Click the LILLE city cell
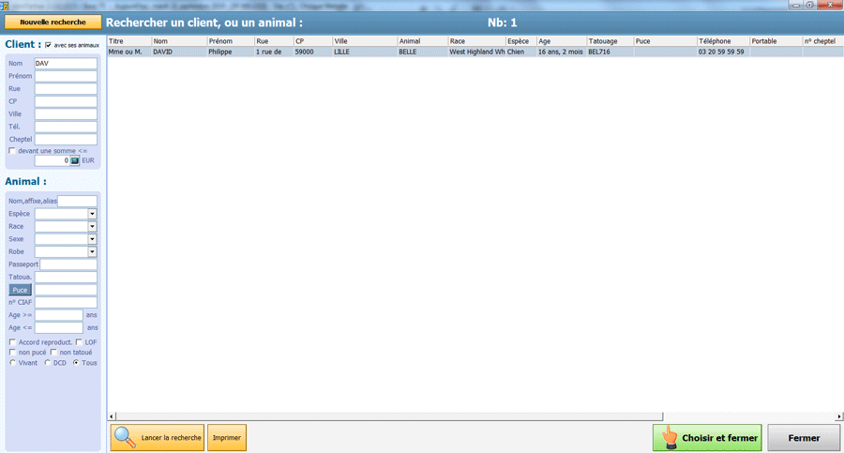The image size is (844, 453). [x=365, y=52]
